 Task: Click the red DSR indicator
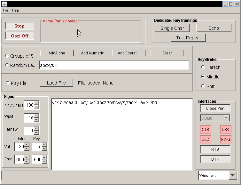tap(225, 130)
